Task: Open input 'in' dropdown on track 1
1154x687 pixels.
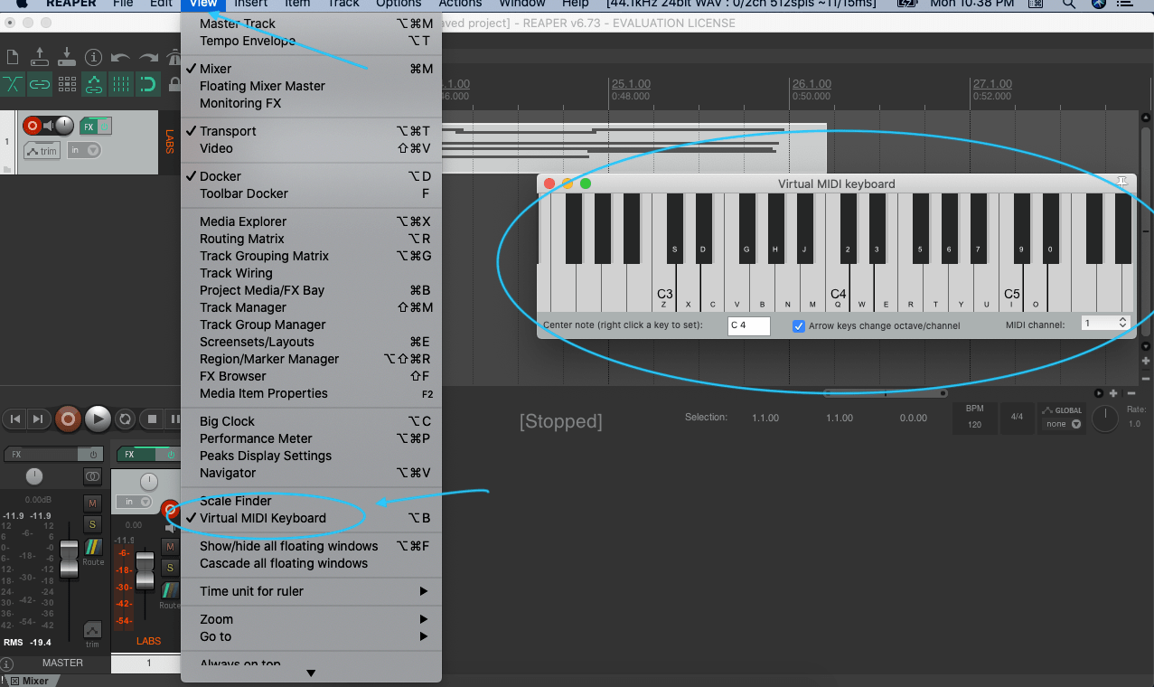Action: coord(84,150)
